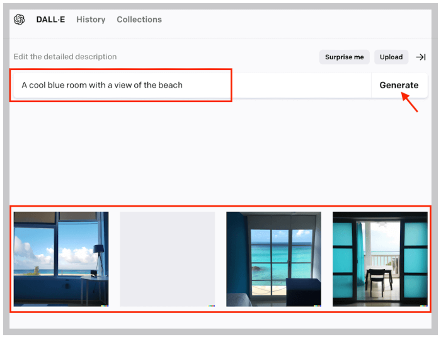Click the Upload button
Screen dimensions: 441x339
[x=391, y=57]
